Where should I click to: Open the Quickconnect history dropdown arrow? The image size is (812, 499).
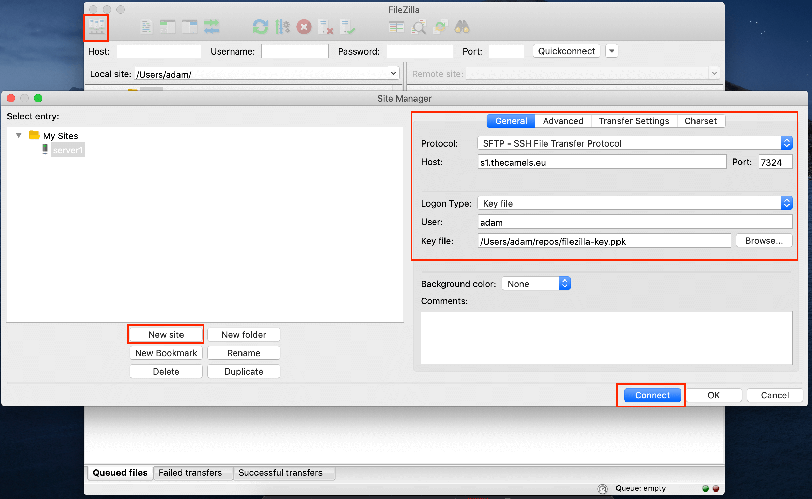click(x=612, y=51)
